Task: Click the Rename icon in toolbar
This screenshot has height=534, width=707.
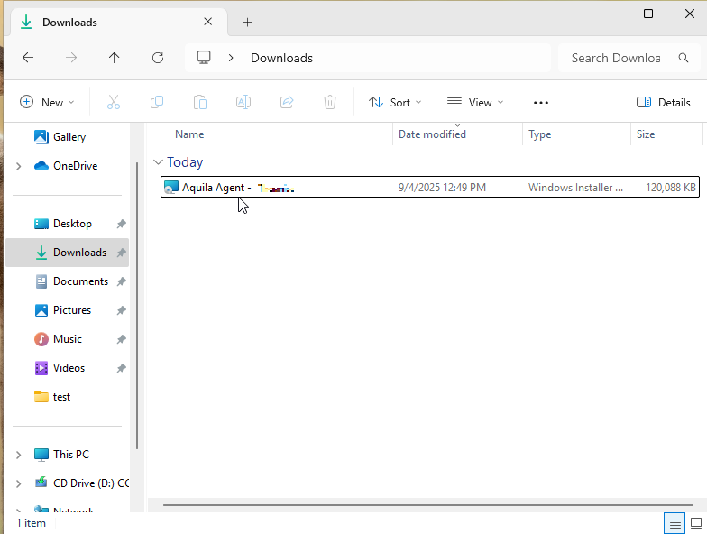Action: (x=243, y=102)
